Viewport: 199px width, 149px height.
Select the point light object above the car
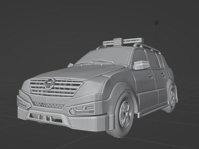pyautogui.click(x=156, y=23)
